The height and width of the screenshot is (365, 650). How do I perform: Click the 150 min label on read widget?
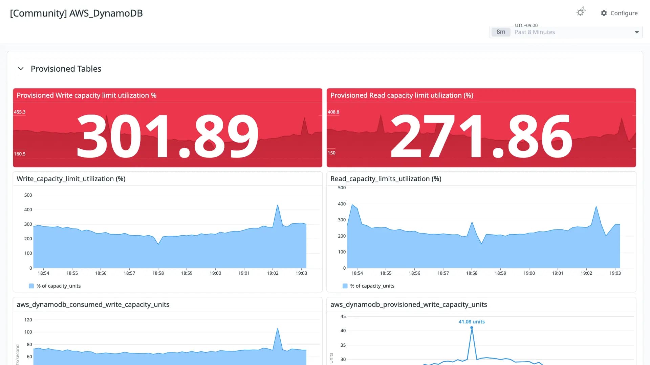click(331, 153)
